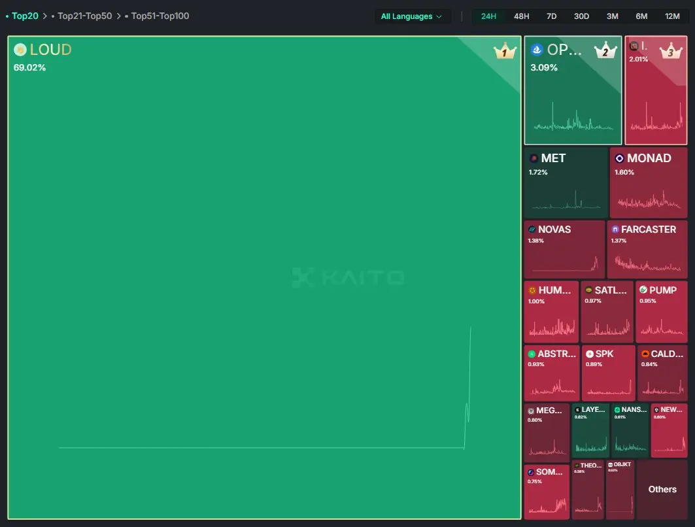Click the NANS... green logo icon
Image resolution: width=695 pixels, height=527 pixels.
pyautogui.click(x=617, y=410)
